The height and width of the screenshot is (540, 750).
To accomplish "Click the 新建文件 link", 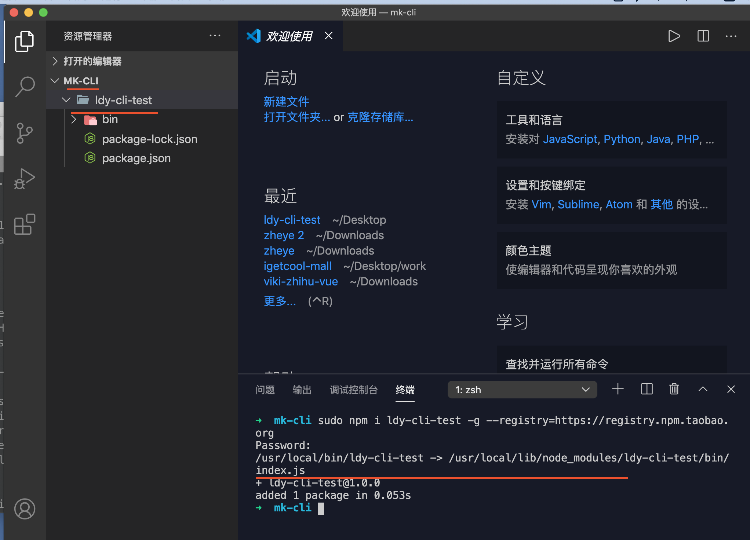I will click(286, 102).
